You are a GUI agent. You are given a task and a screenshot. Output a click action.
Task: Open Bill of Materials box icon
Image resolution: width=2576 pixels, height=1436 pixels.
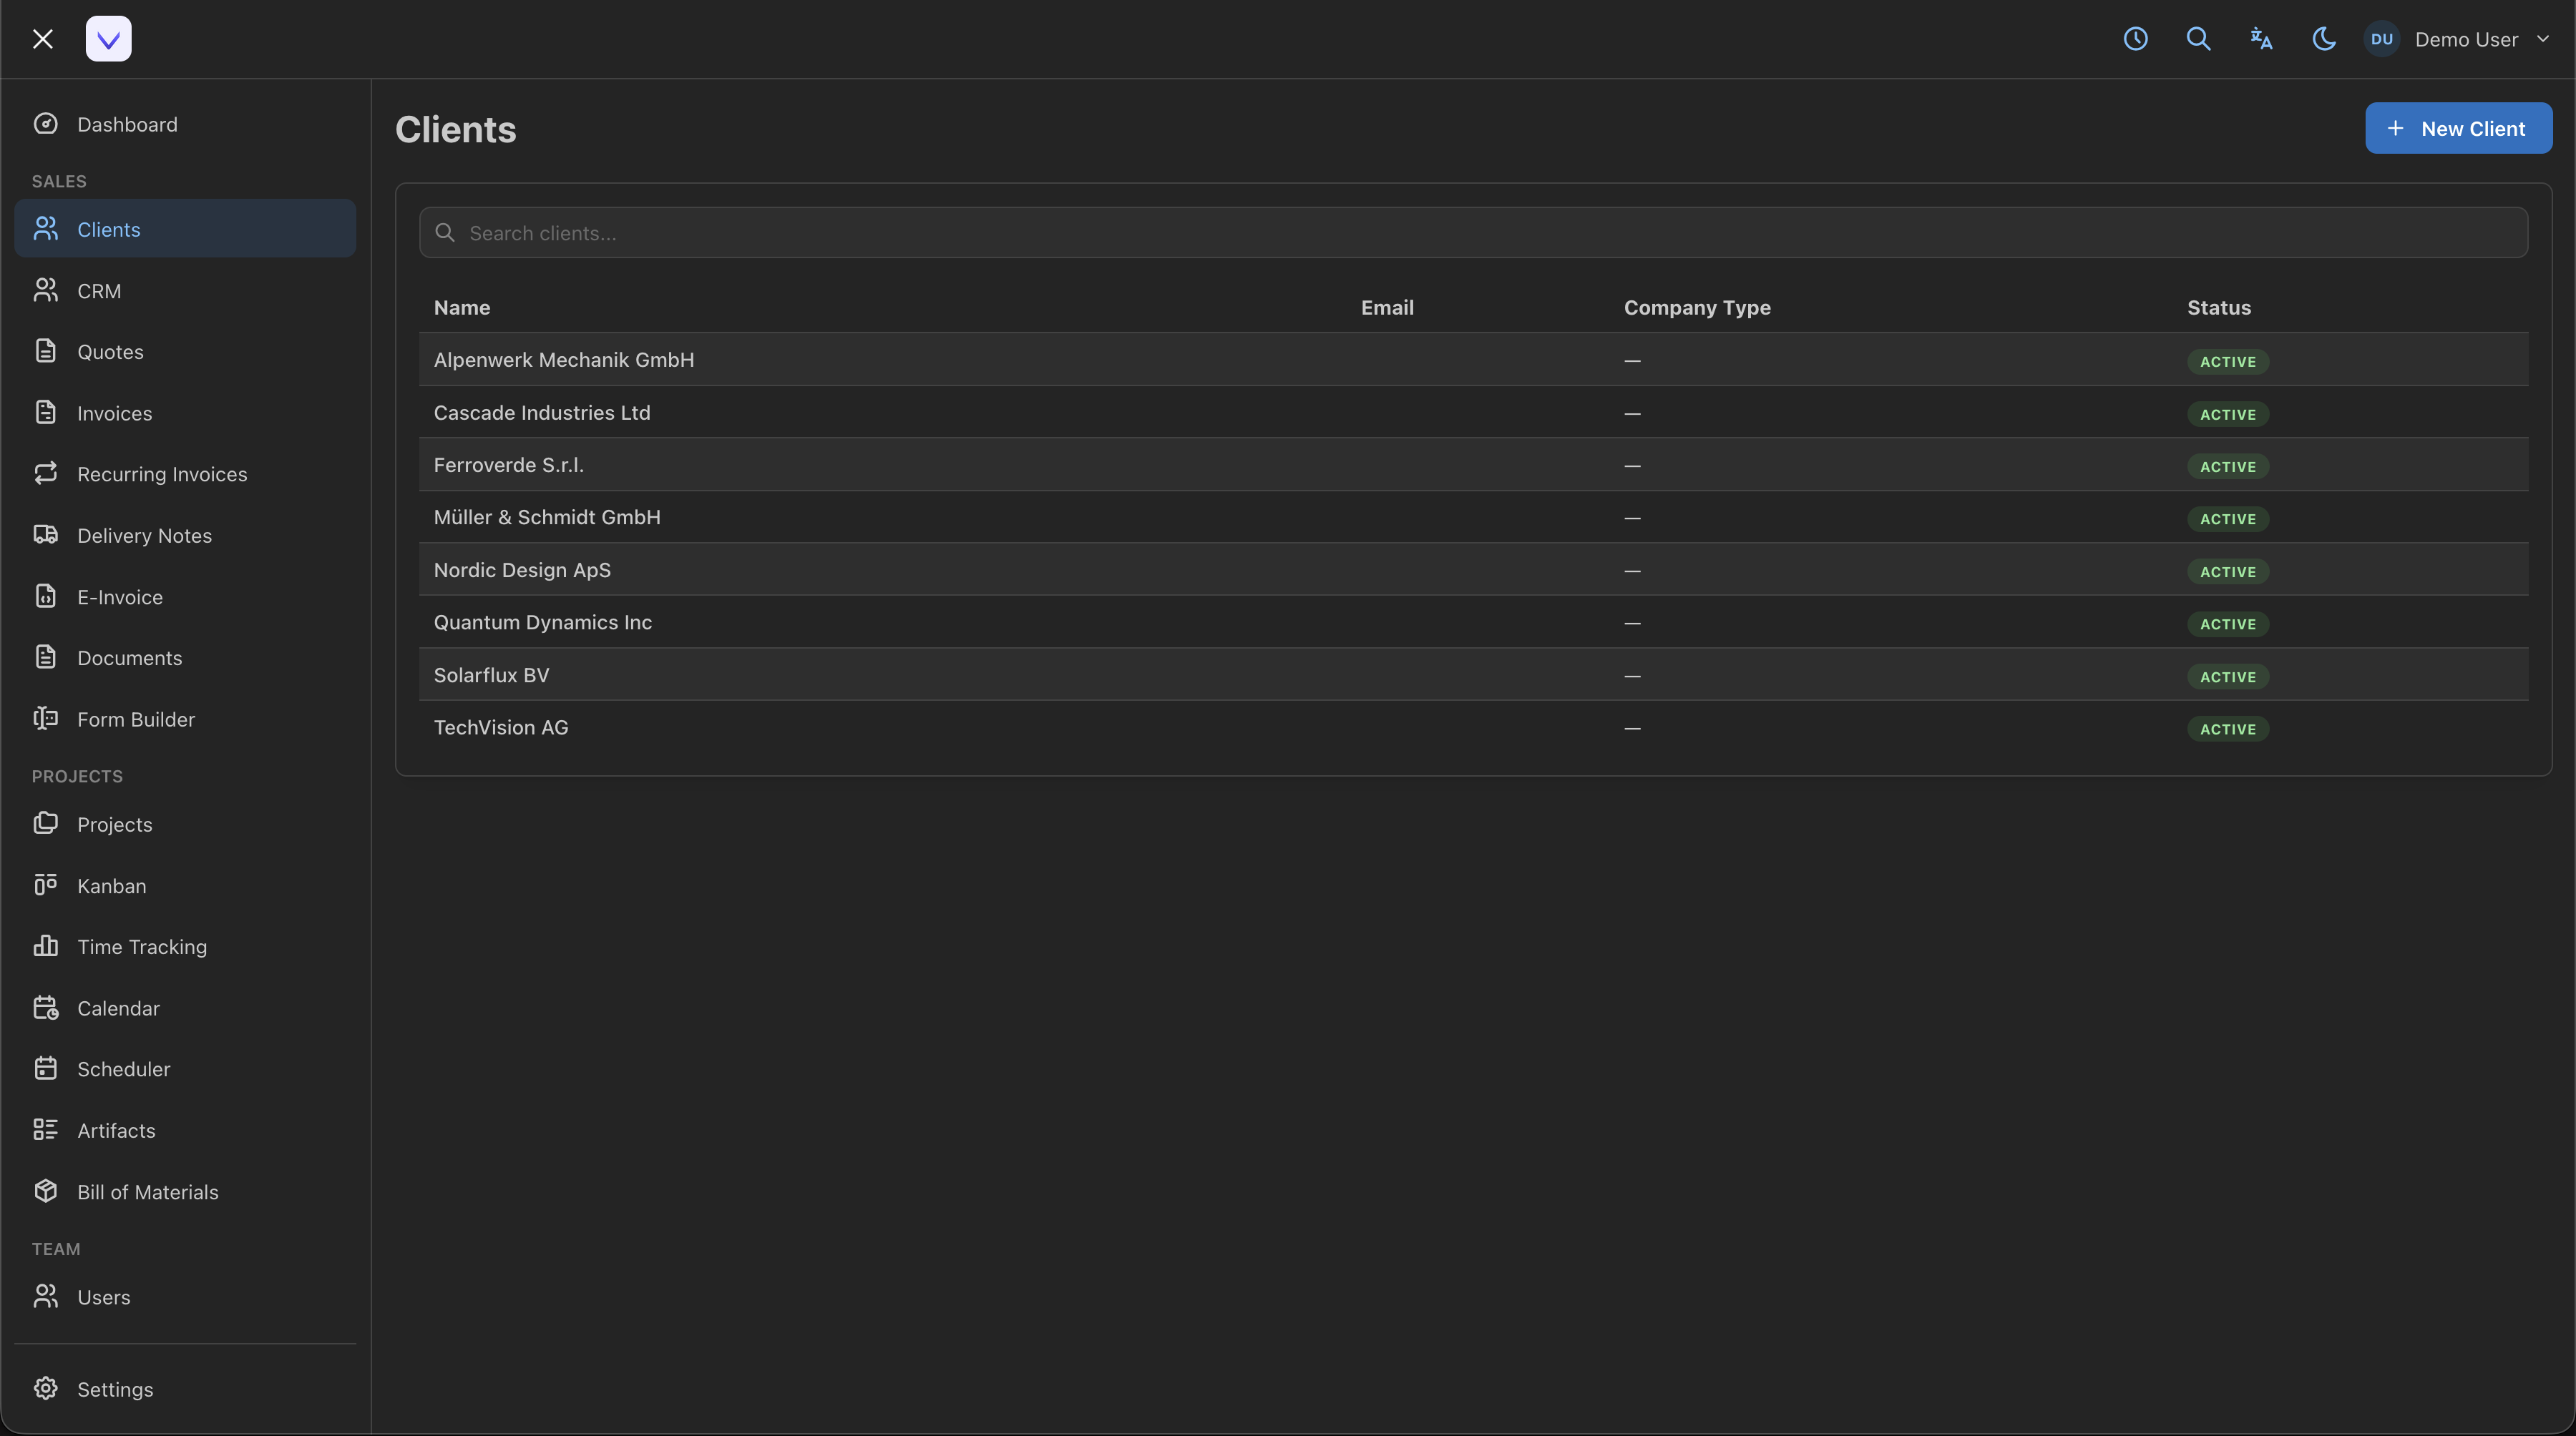(46, 1191)
